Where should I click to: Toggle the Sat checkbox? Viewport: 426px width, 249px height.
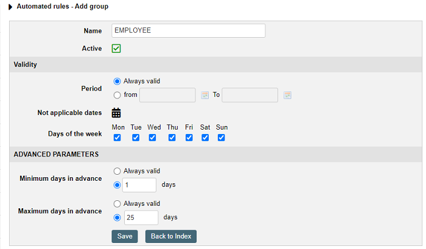[x=205, y=138]
